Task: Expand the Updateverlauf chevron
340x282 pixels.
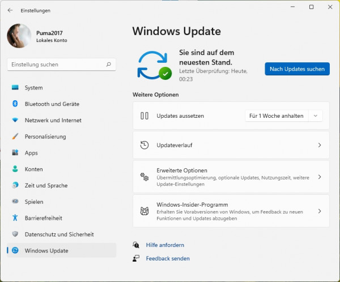Action: coord(320,145)
